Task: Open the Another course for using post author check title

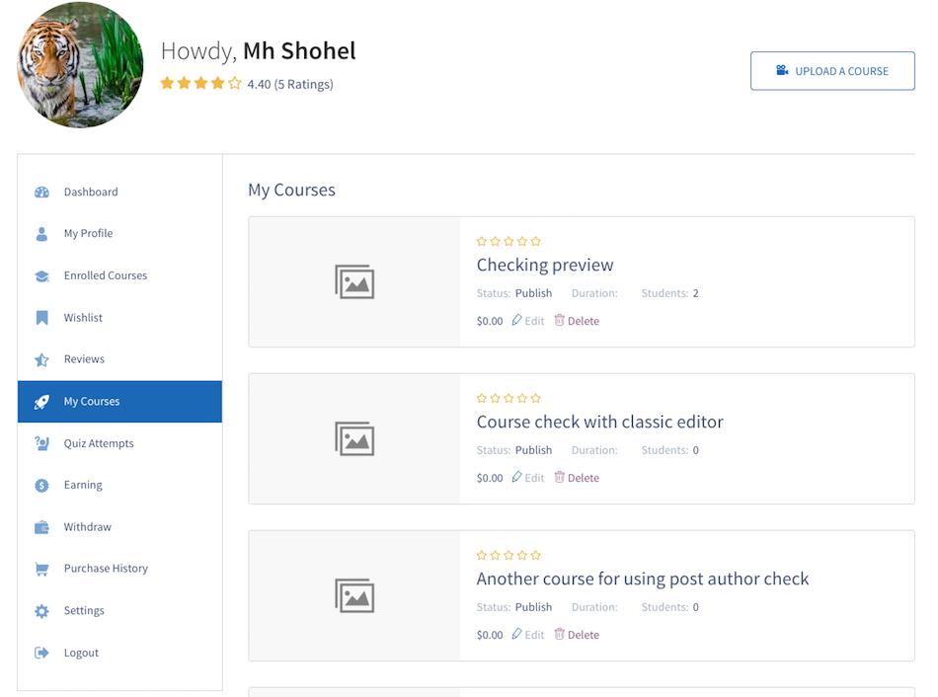Action: (643, 579)
